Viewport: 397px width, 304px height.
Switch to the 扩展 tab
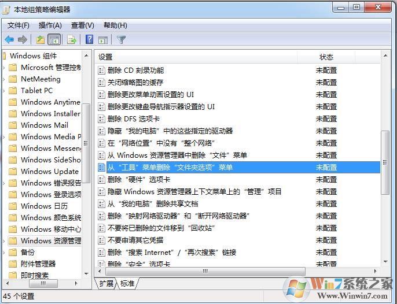pyautogui.click(x=106, y=284)
